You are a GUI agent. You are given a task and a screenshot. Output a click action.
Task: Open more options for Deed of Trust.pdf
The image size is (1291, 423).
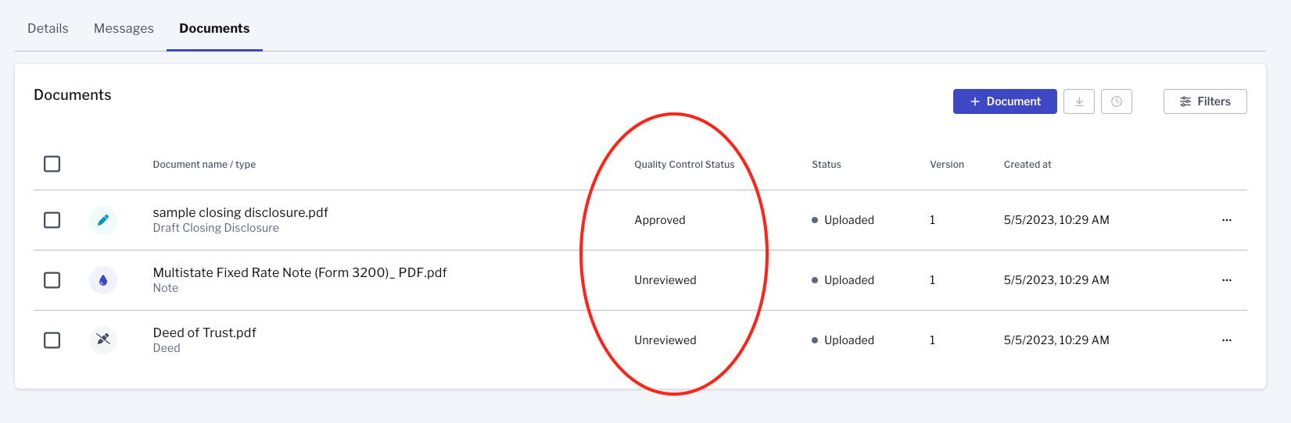coord(1226,340)
